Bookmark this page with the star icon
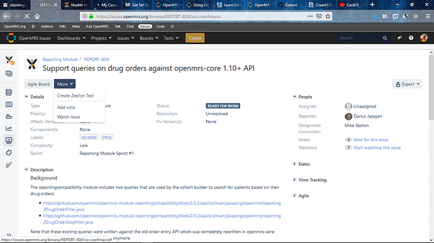Viewport: 434px width, 243px height. click(328, 16)
